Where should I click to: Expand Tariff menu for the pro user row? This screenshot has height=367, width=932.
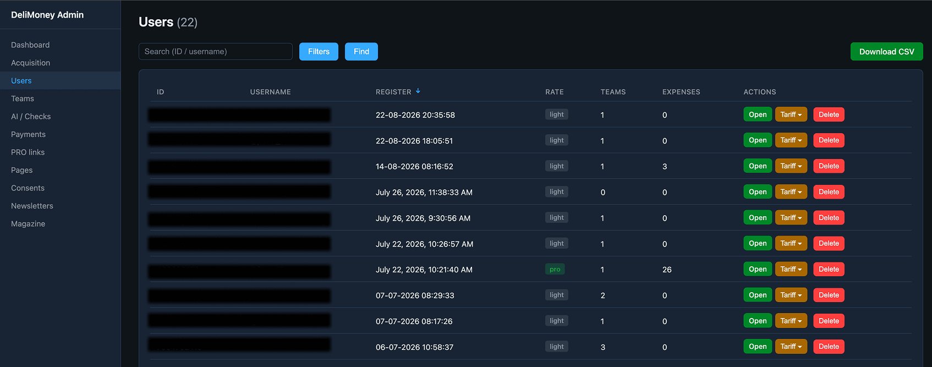791,269
